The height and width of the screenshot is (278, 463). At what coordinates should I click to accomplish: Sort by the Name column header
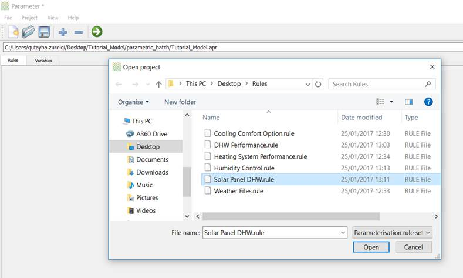pyautogui.click(x=211, y=118)
